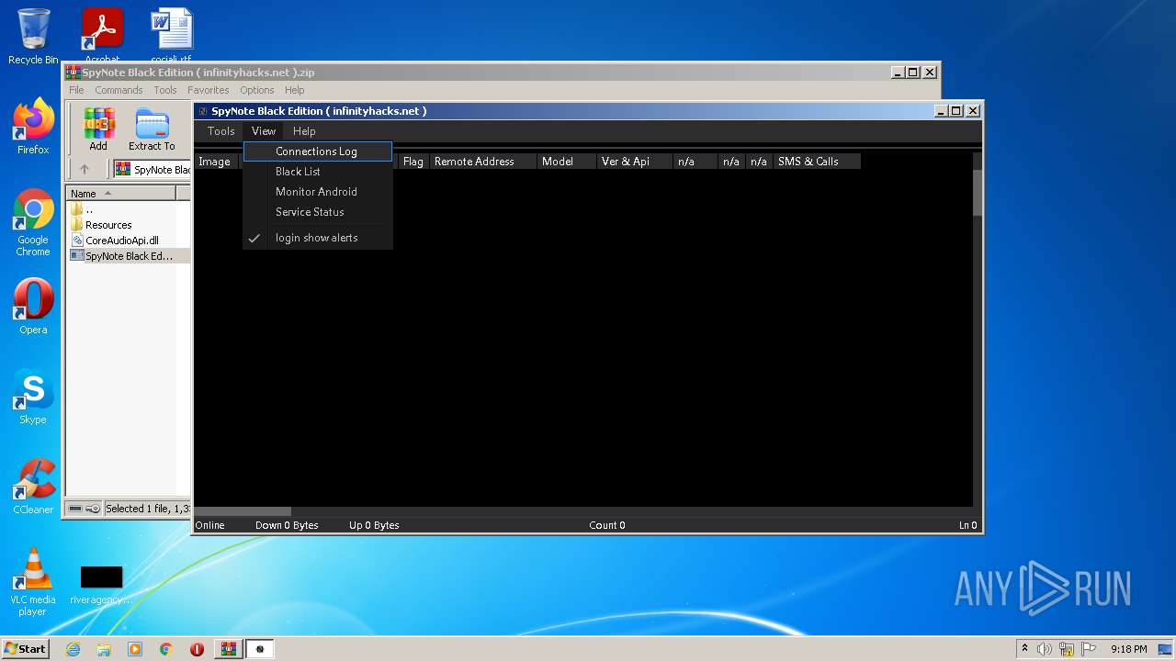Click the drive icon in WinRAR status bar

click(x=76, y=509)
